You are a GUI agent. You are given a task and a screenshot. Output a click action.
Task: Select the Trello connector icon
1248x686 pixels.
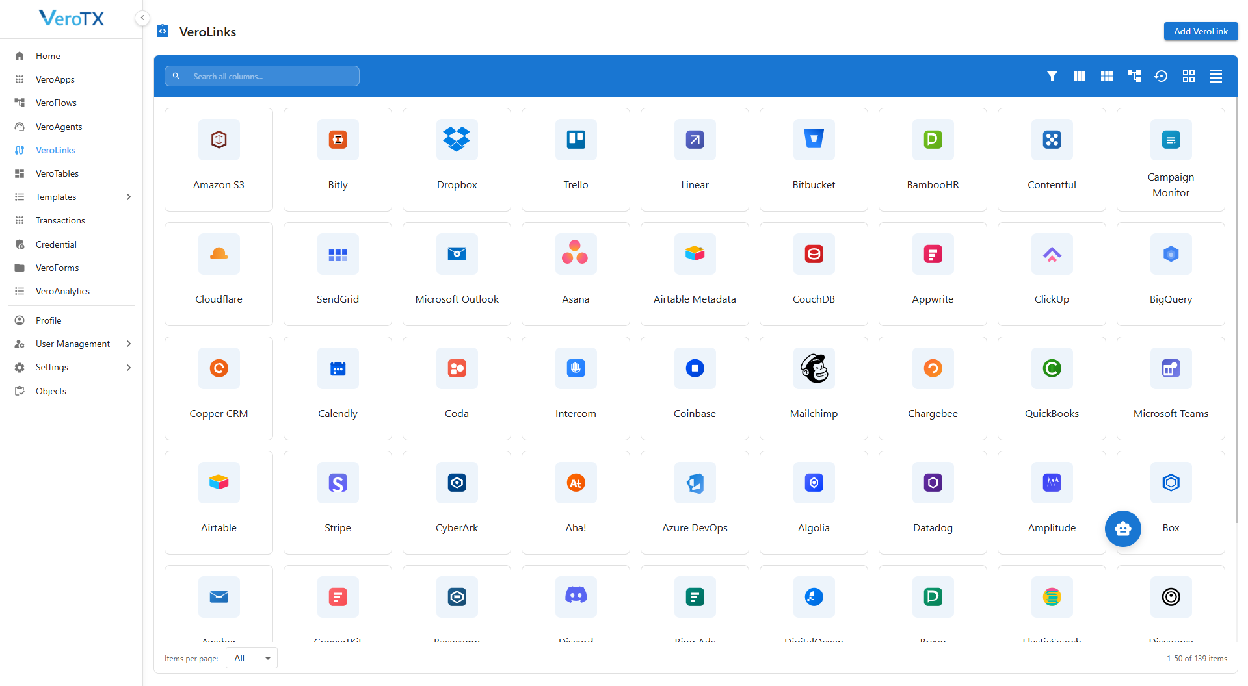(576, 140)
